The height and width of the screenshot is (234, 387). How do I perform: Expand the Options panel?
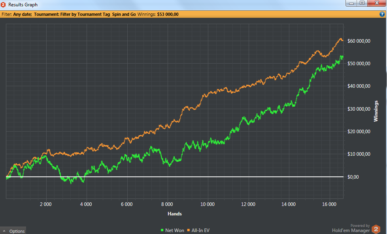coord(13,231)
